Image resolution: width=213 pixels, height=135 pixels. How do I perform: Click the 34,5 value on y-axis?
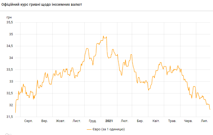coord(10,46)
